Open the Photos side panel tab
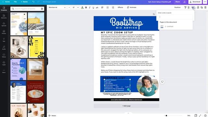Viewport: 208px width, 117px height. 4,32
